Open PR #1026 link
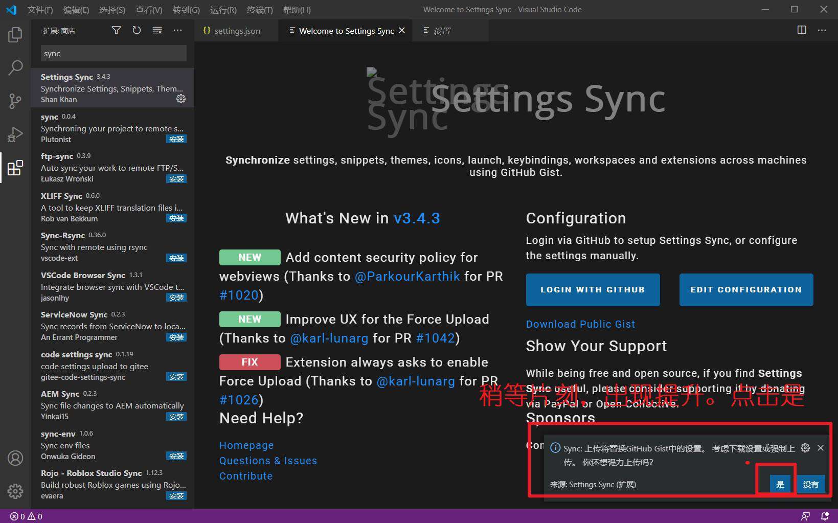The image size is (838, 523). tap(239, 400)
